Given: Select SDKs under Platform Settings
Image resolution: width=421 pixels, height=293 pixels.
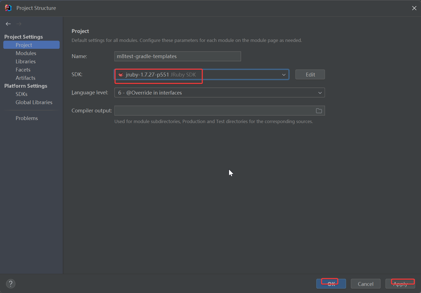Looking at the screenshot, I should (x=21, y=94).
